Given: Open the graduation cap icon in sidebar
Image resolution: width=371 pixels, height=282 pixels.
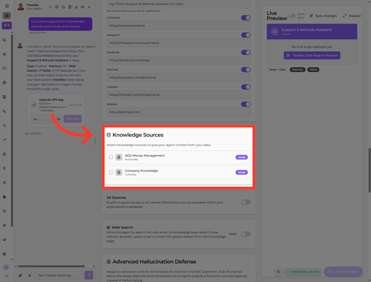Looking at the screenshot, I should coord(4,240).
